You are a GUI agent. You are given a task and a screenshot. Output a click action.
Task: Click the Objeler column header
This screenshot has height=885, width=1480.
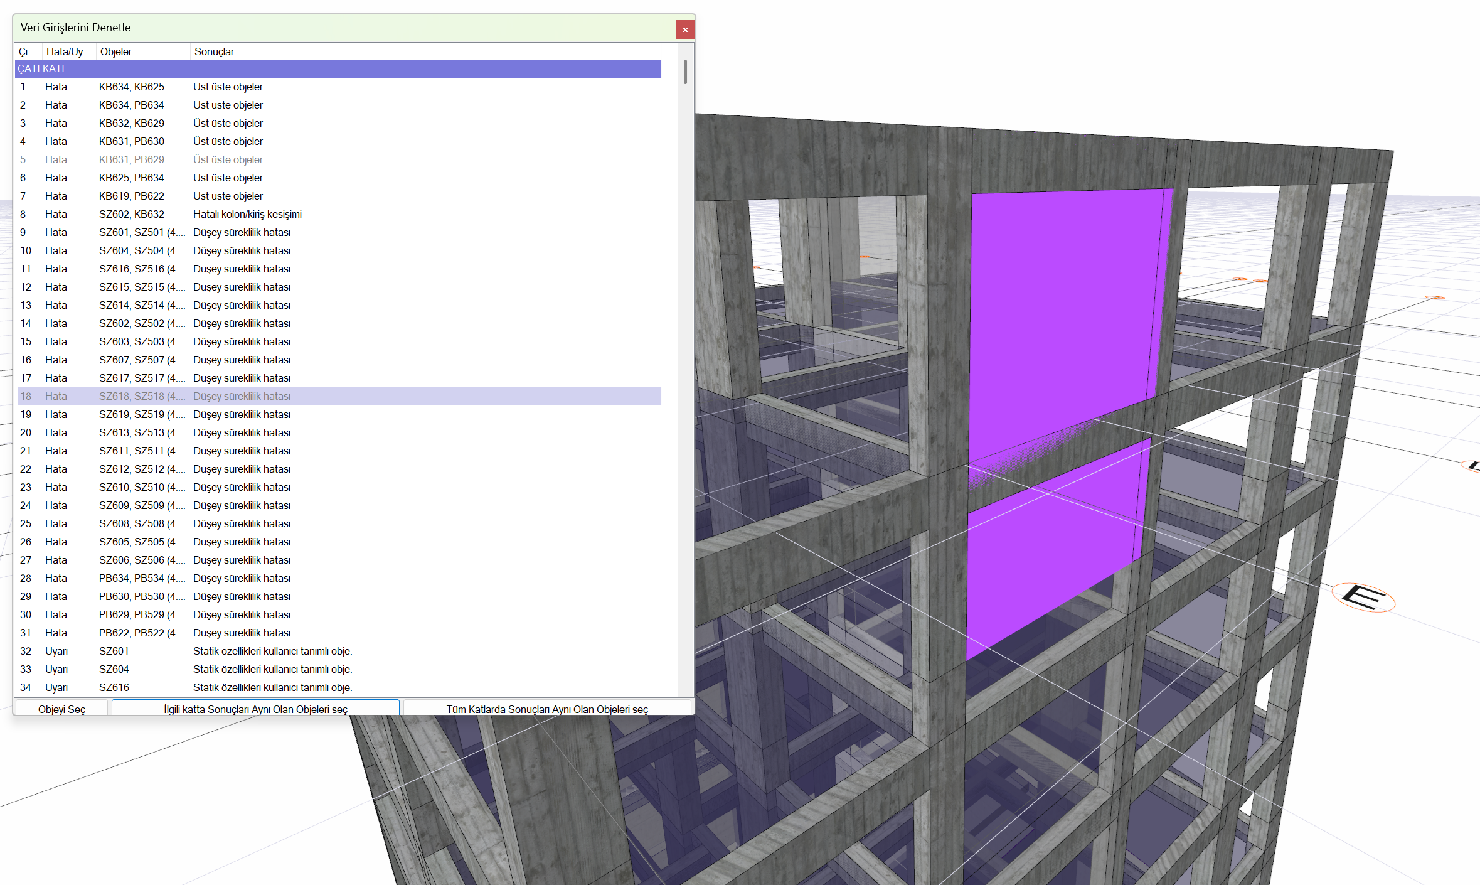coord(116,51)
